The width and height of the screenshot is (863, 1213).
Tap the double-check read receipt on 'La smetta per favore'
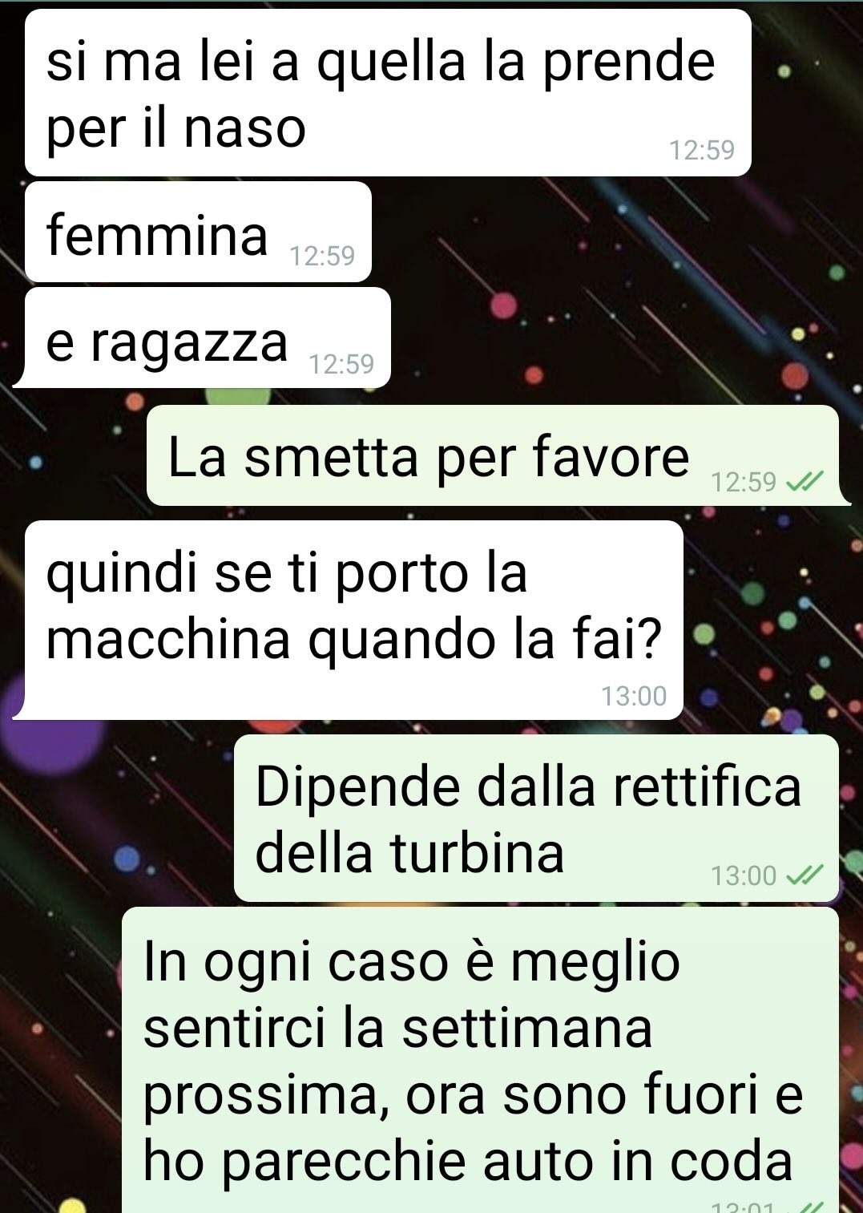pos(805,482)
